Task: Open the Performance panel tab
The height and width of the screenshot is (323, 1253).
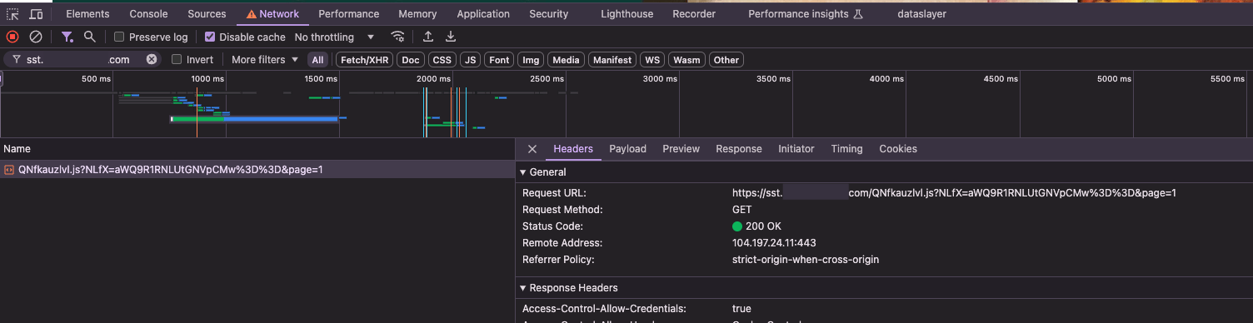Action: [x=349, y=14]
